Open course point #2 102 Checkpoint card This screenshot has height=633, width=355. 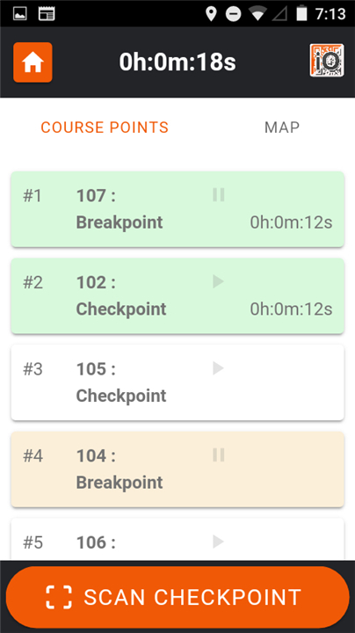point(177,296)
